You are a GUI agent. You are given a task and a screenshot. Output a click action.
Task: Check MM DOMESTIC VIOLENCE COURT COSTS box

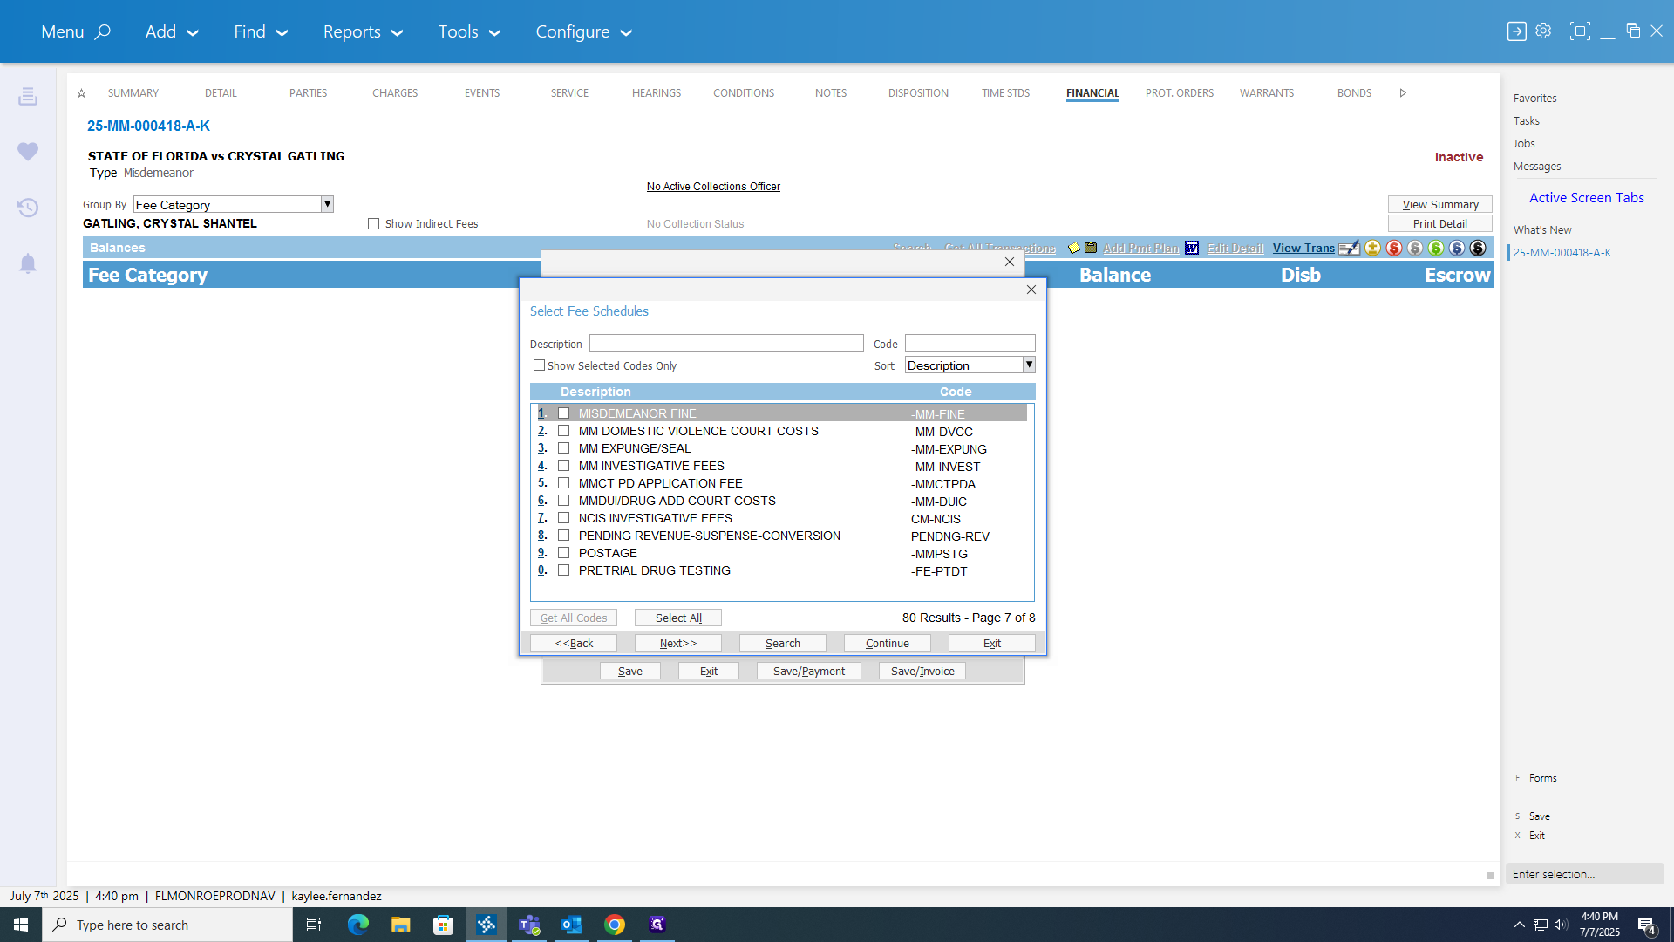pyautogui.click(x=564, y=431)
